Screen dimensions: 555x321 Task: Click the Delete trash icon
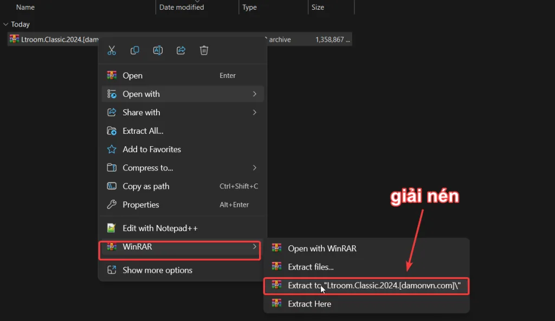click(x=204, y=50)
